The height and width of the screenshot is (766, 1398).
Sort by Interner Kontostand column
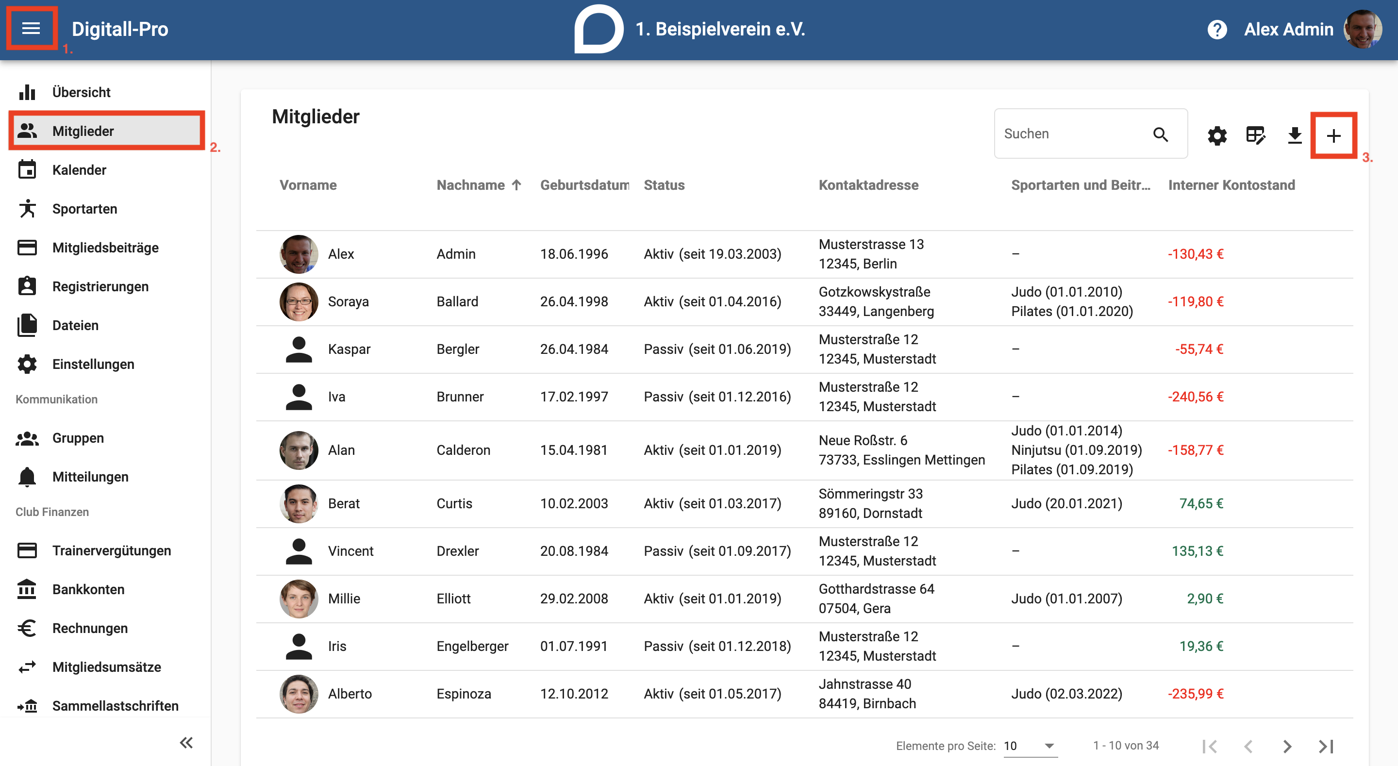pos(1232,185)
